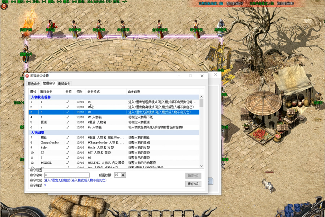
Task: Increase 所需权限 with the up spinner arrow
Action: (x=123, y=174)
